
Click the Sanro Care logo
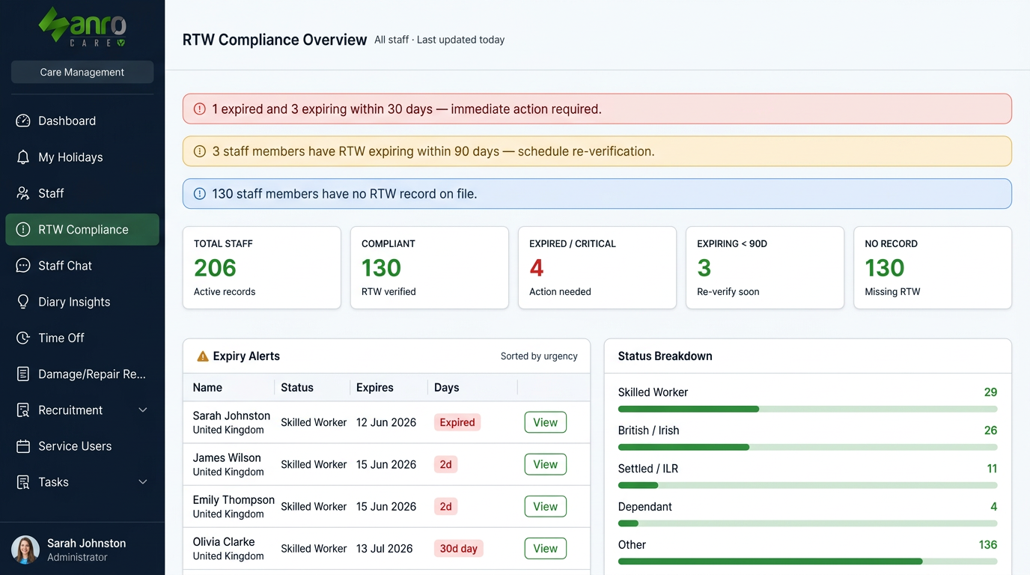(x=82, y=28)
